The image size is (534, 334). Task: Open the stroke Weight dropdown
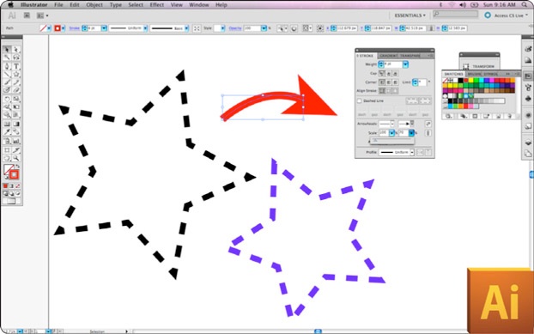pos(405,64)
